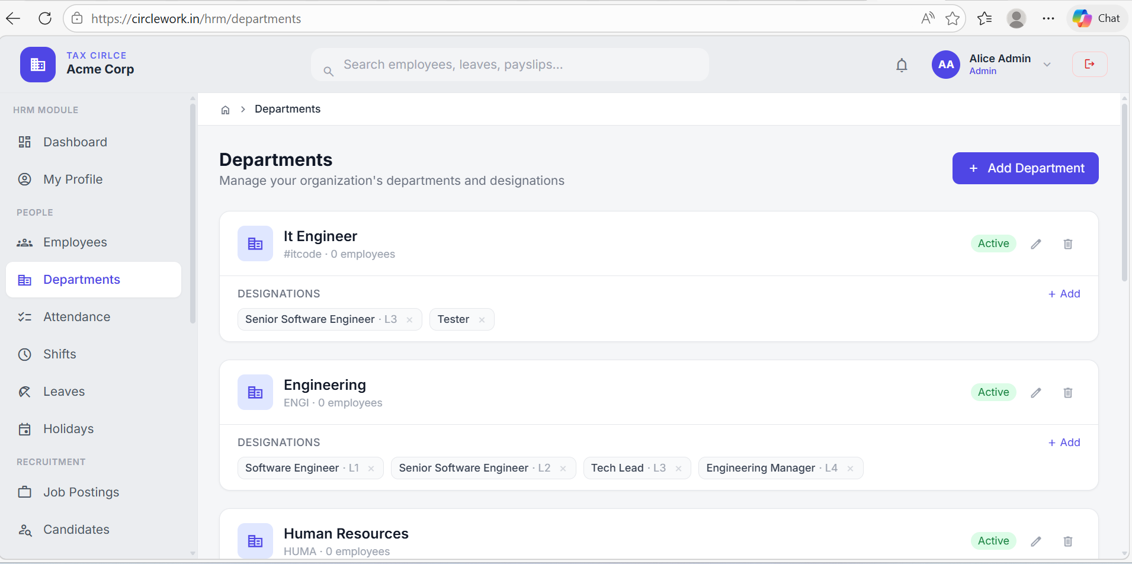Remove Senior Software Engineer L3 designation
Image resolution: width=1132 pixels, height=564 pixels.
click(410, 319)
